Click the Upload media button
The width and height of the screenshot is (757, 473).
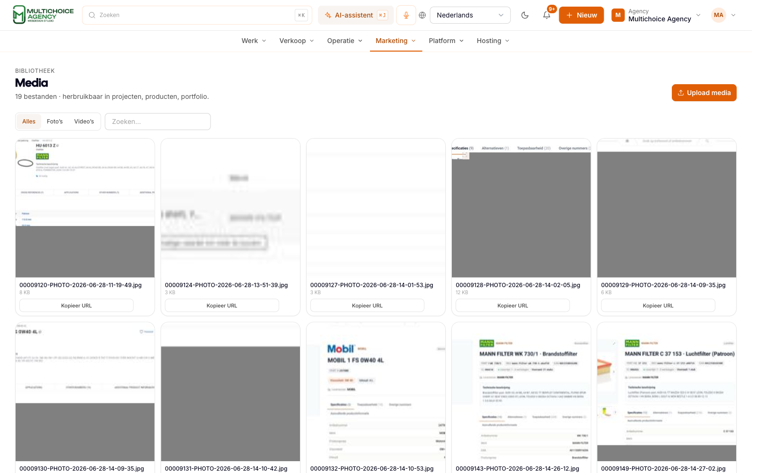tap(704, 93)
